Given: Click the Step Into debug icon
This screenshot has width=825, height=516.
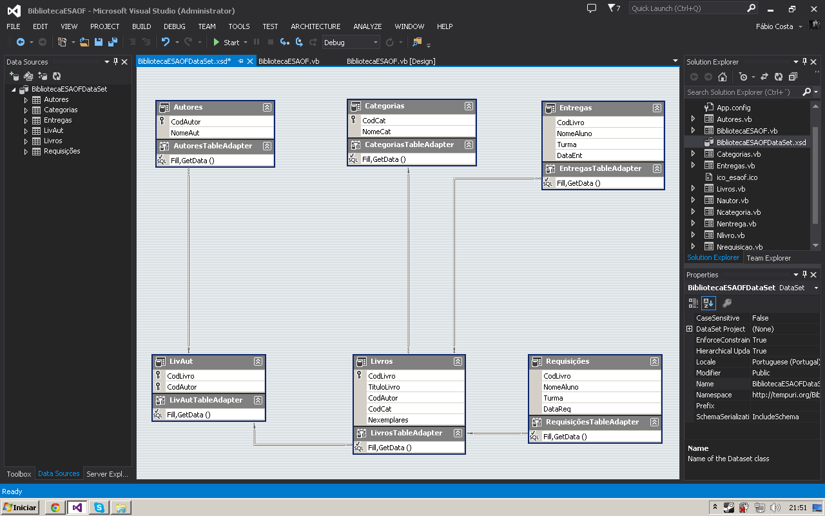Looking at the screenshot, I should pos(284,43).
